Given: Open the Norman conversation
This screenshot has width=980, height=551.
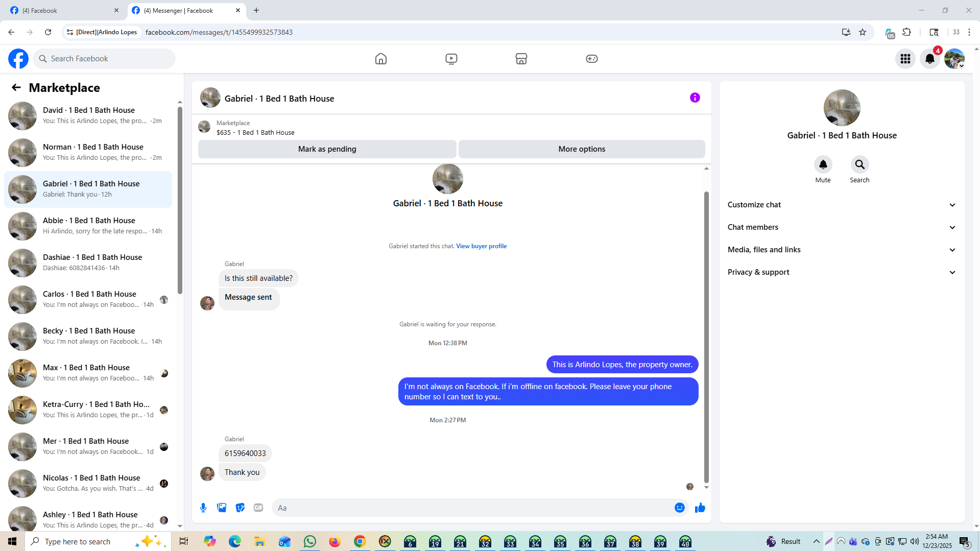Looking at the screenshot, I should pyautogui.click(x=88, y=152).
